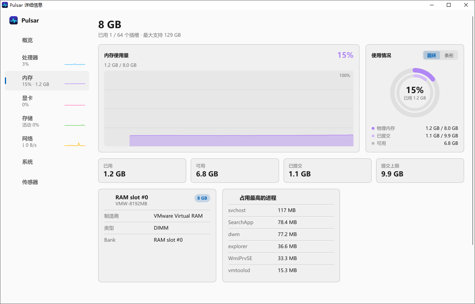Image resolution: width=475 pixels, height=304 pixels.
Task: Click the pink 显卡 sparkline graph
Action: coord(75,105)
